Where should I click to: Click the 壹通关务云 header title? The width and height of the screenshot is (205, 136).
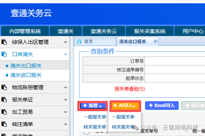tap(31, 13)
